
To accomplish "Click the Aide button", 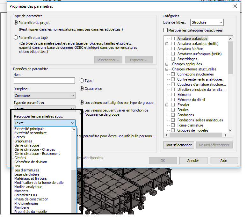I will (x=223, y=161).
